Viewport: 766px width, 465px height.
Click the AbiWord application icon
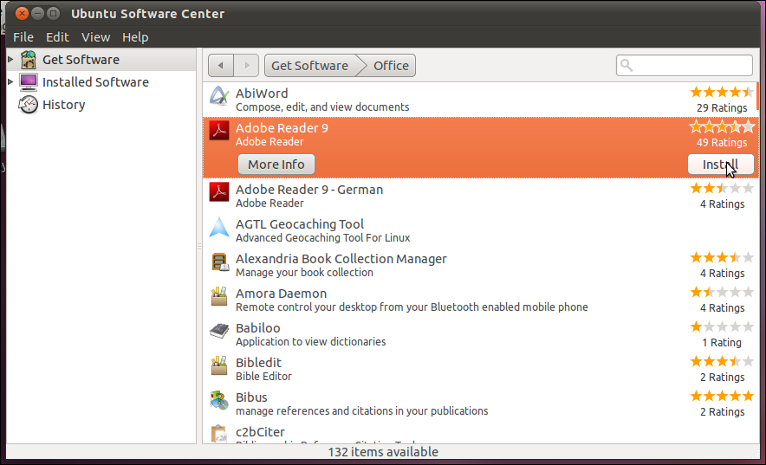coord(219,95)
